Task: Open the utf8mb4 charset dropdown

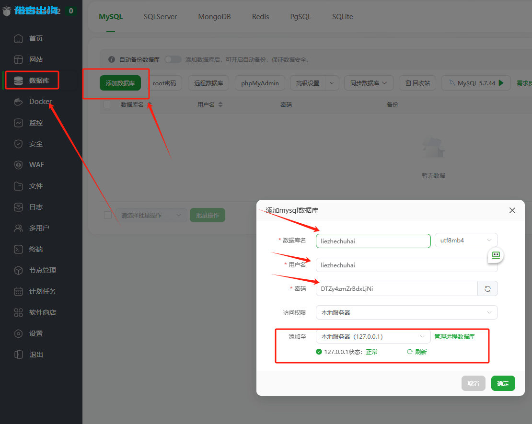Action: 466,241
